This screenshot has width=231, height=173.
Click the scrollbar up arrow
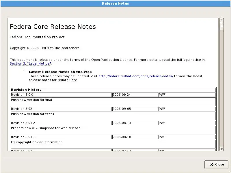(221, 20)
